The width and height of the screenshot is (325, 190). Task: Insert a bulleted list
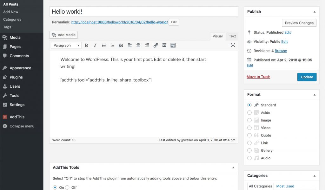104,46
